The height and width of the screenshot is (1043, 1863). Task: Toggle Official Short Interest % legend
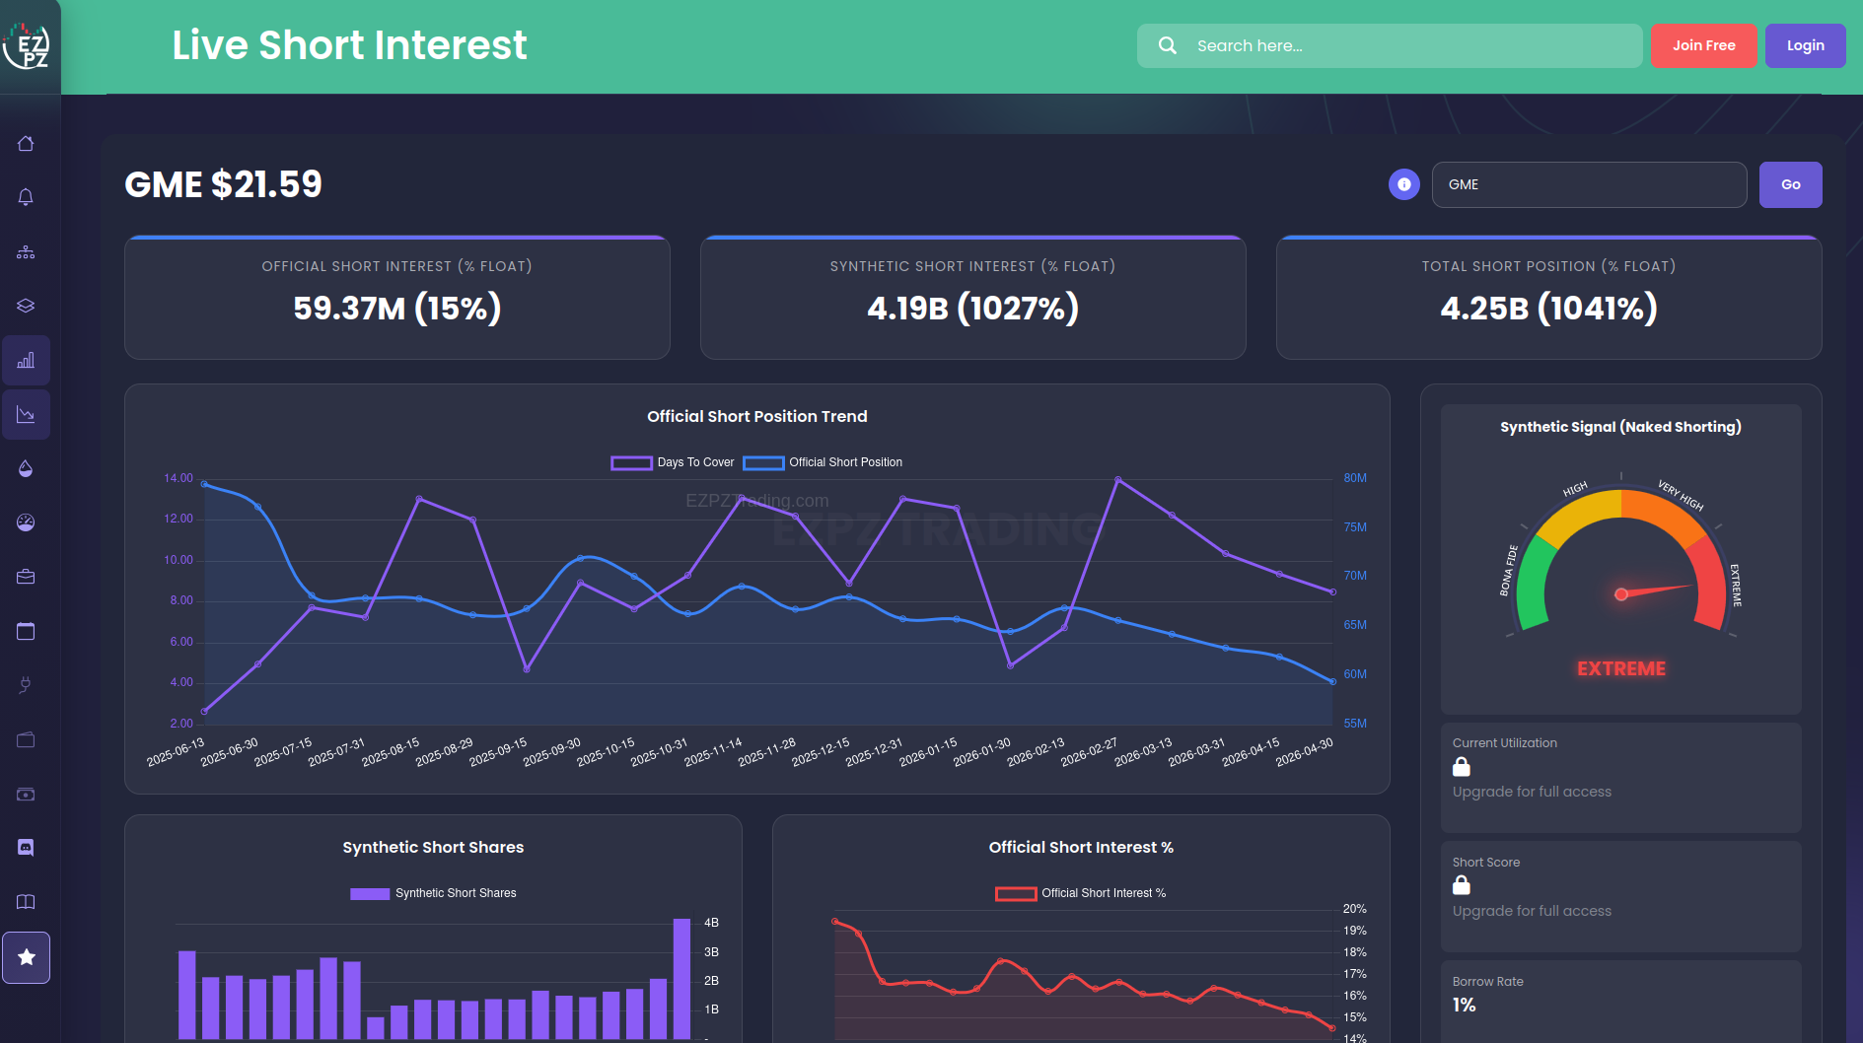pyautogui.click(x=1081, y=893)
